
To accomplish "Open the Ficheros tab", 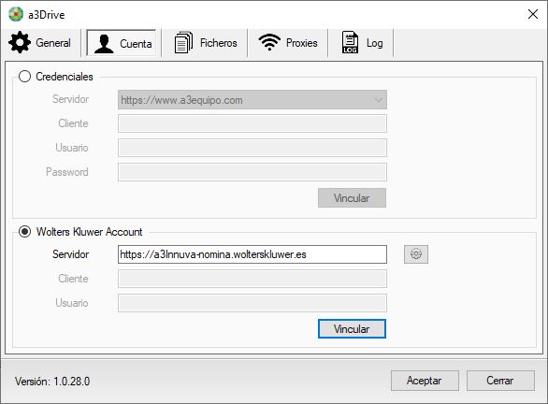I will pyautogui.click(x=206, y=43).
